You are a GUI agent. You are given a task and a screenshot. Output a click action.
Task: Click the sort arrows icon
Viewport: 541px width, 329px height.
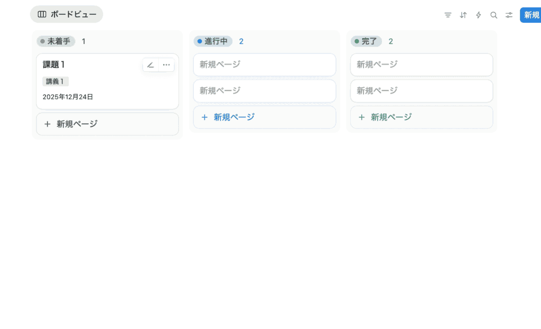(463, 15)
